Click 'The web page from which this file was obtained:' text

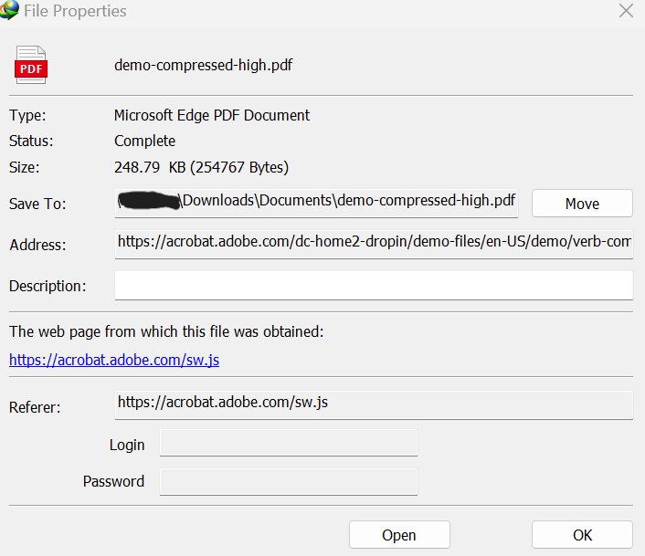tap(166, 331)
